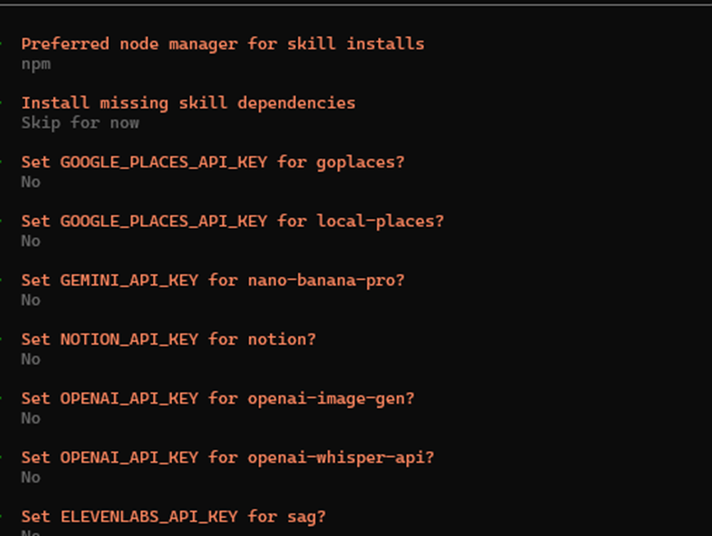This screenshot has width=712, height=536.
Task: Click 'Set ELEVENLABS_API_KEY for sag?' line
Action: pos(174,517)
